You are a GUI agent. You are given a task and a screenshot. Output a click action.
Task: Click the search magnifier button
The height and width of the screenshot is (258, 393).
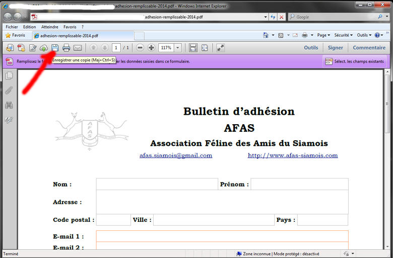click(x=380, y=17)
